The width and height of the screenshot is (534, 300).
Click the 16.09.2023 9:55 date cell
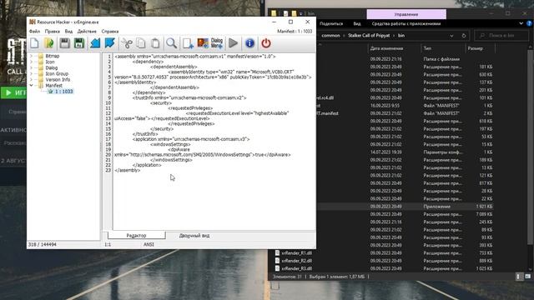[385, 106]
